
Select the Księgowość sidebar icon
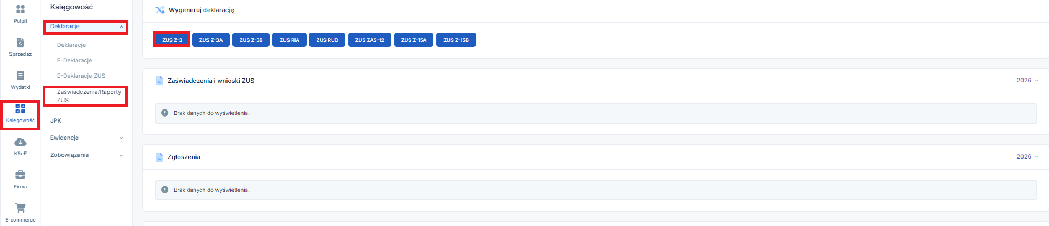coord(20,109)
